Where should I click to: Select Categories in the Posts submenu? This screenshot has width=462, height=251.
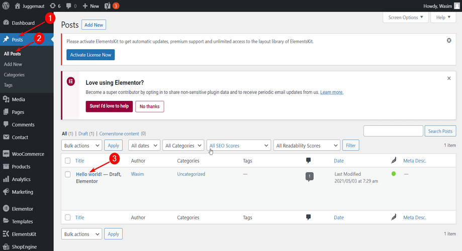click(14, 75)
